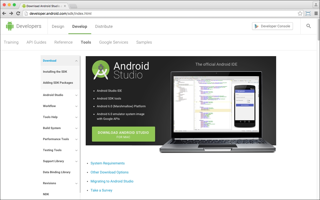
Task: Go to the API Guides section
Action: [36, 42]
